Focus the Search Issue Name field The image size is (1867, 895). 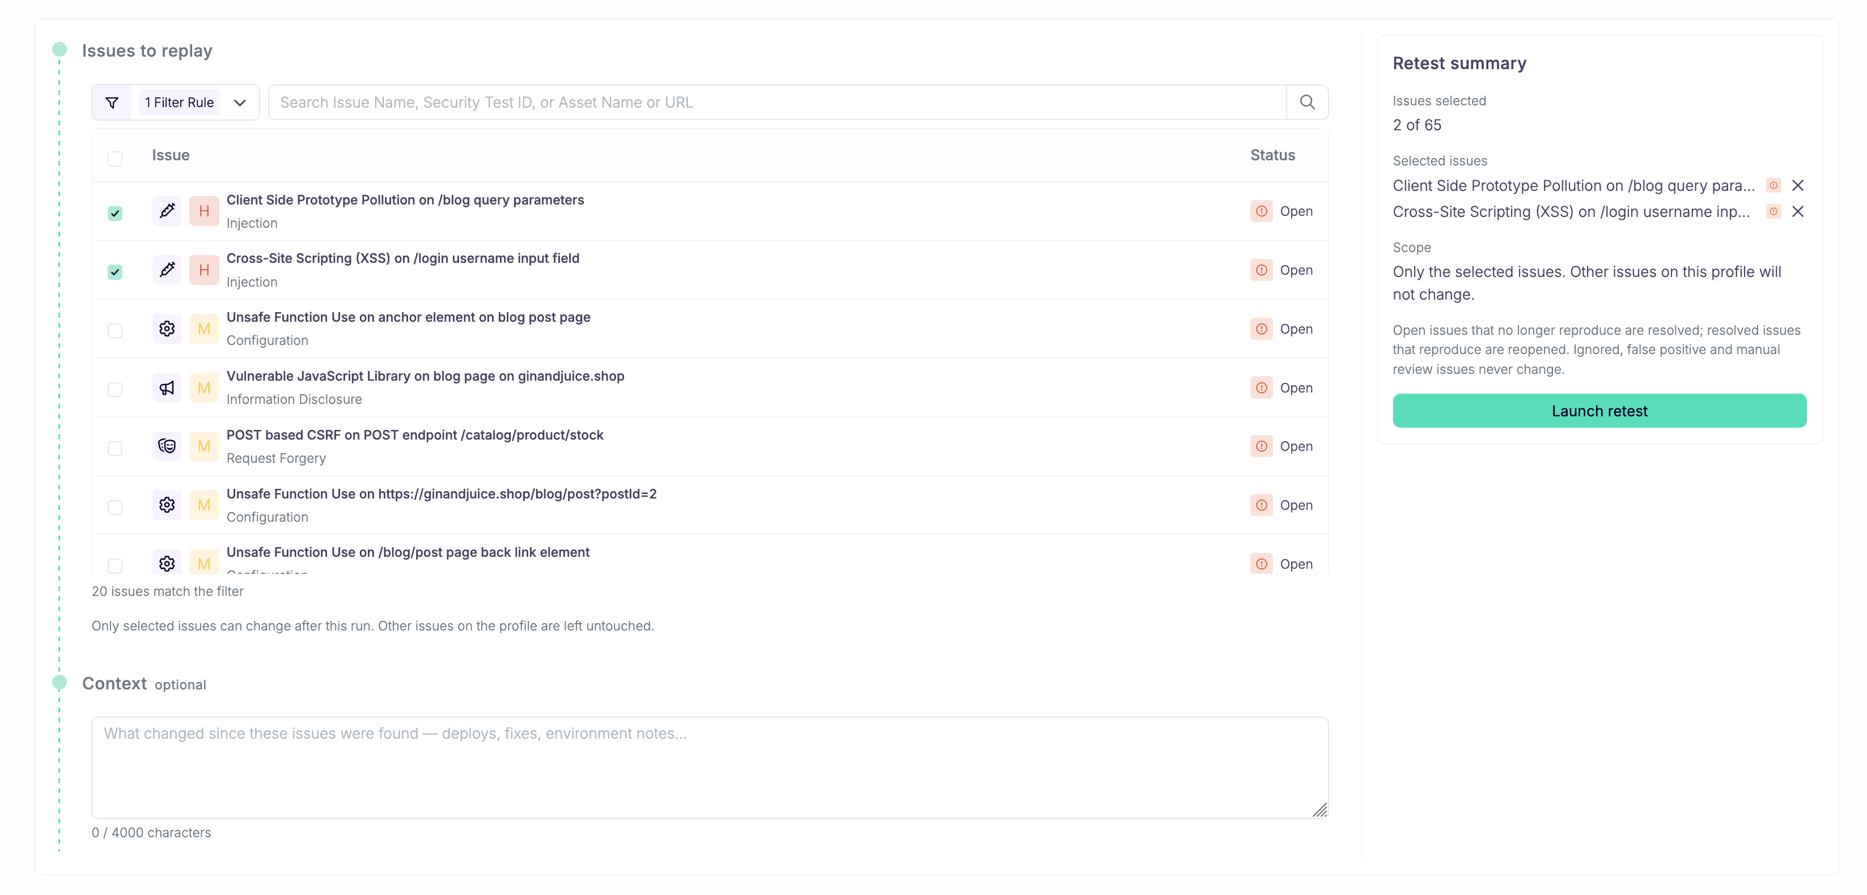[x=777, y=102]
